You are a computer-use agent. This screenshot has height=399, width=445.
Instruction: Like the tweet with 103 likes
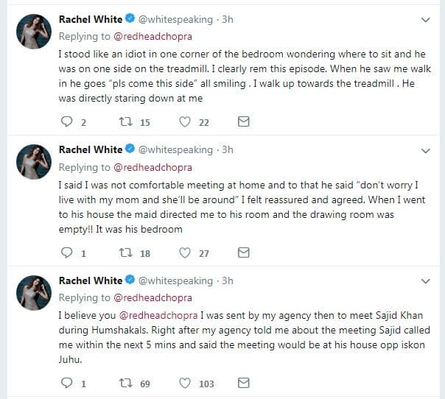click(x=186, y=383)
